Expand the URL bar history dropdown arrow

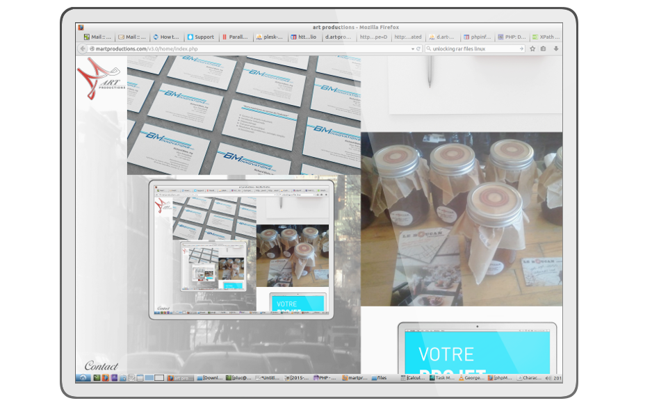(413, 49)
